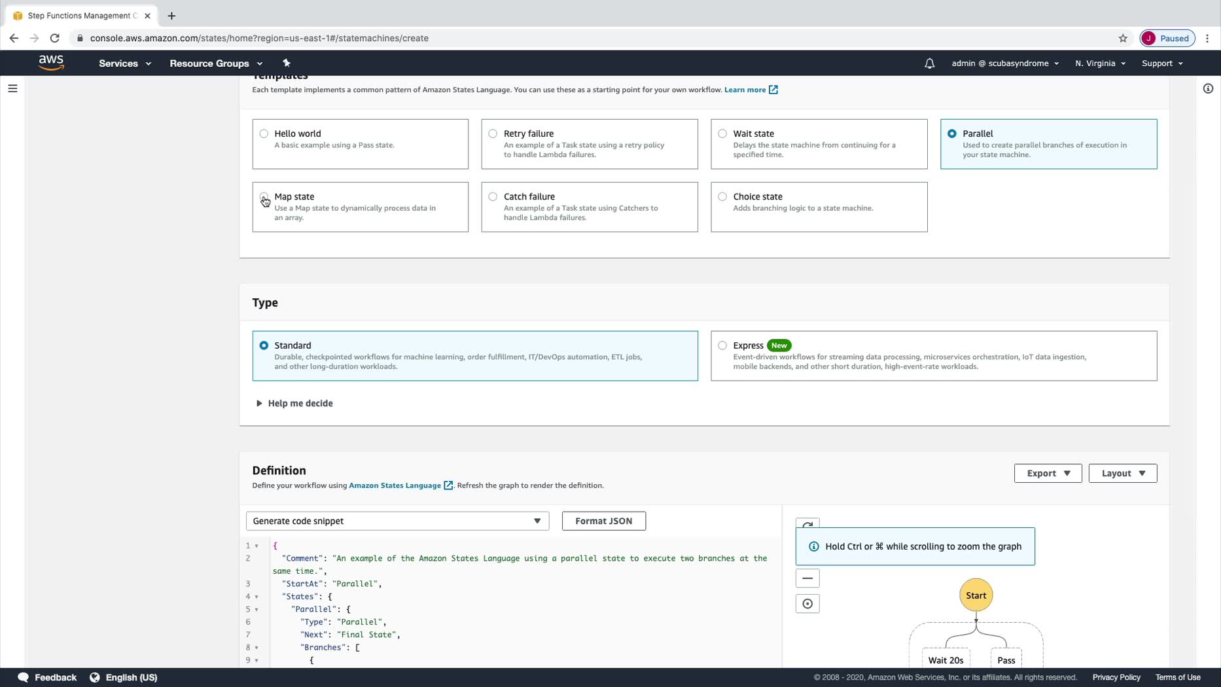Click the site lock icon in address bar
Screen dimensions: 1221x687
point(80,38)
